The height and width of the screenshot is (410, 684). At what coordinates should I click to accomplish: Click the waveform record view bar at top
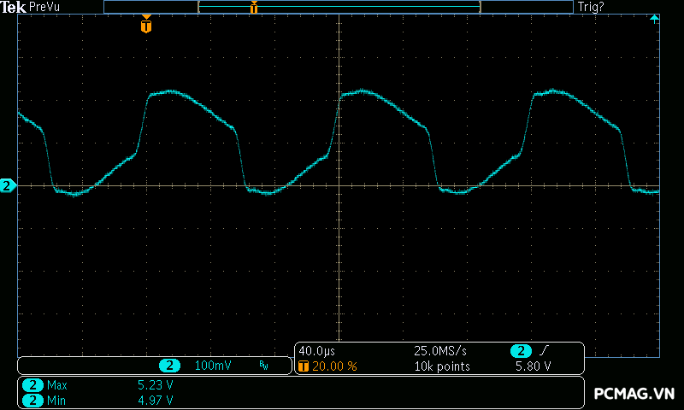[x=339, y=7]
